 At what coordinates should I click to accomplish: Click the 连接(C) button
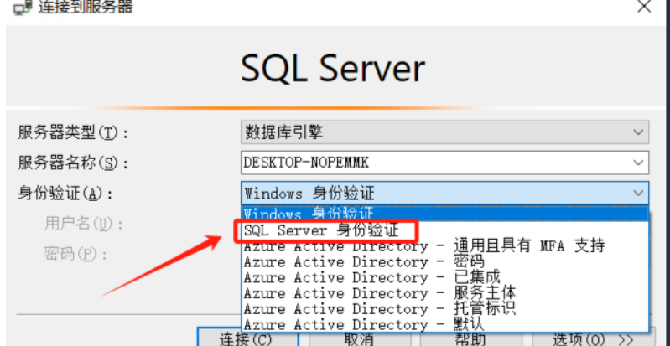coord(248,338)
